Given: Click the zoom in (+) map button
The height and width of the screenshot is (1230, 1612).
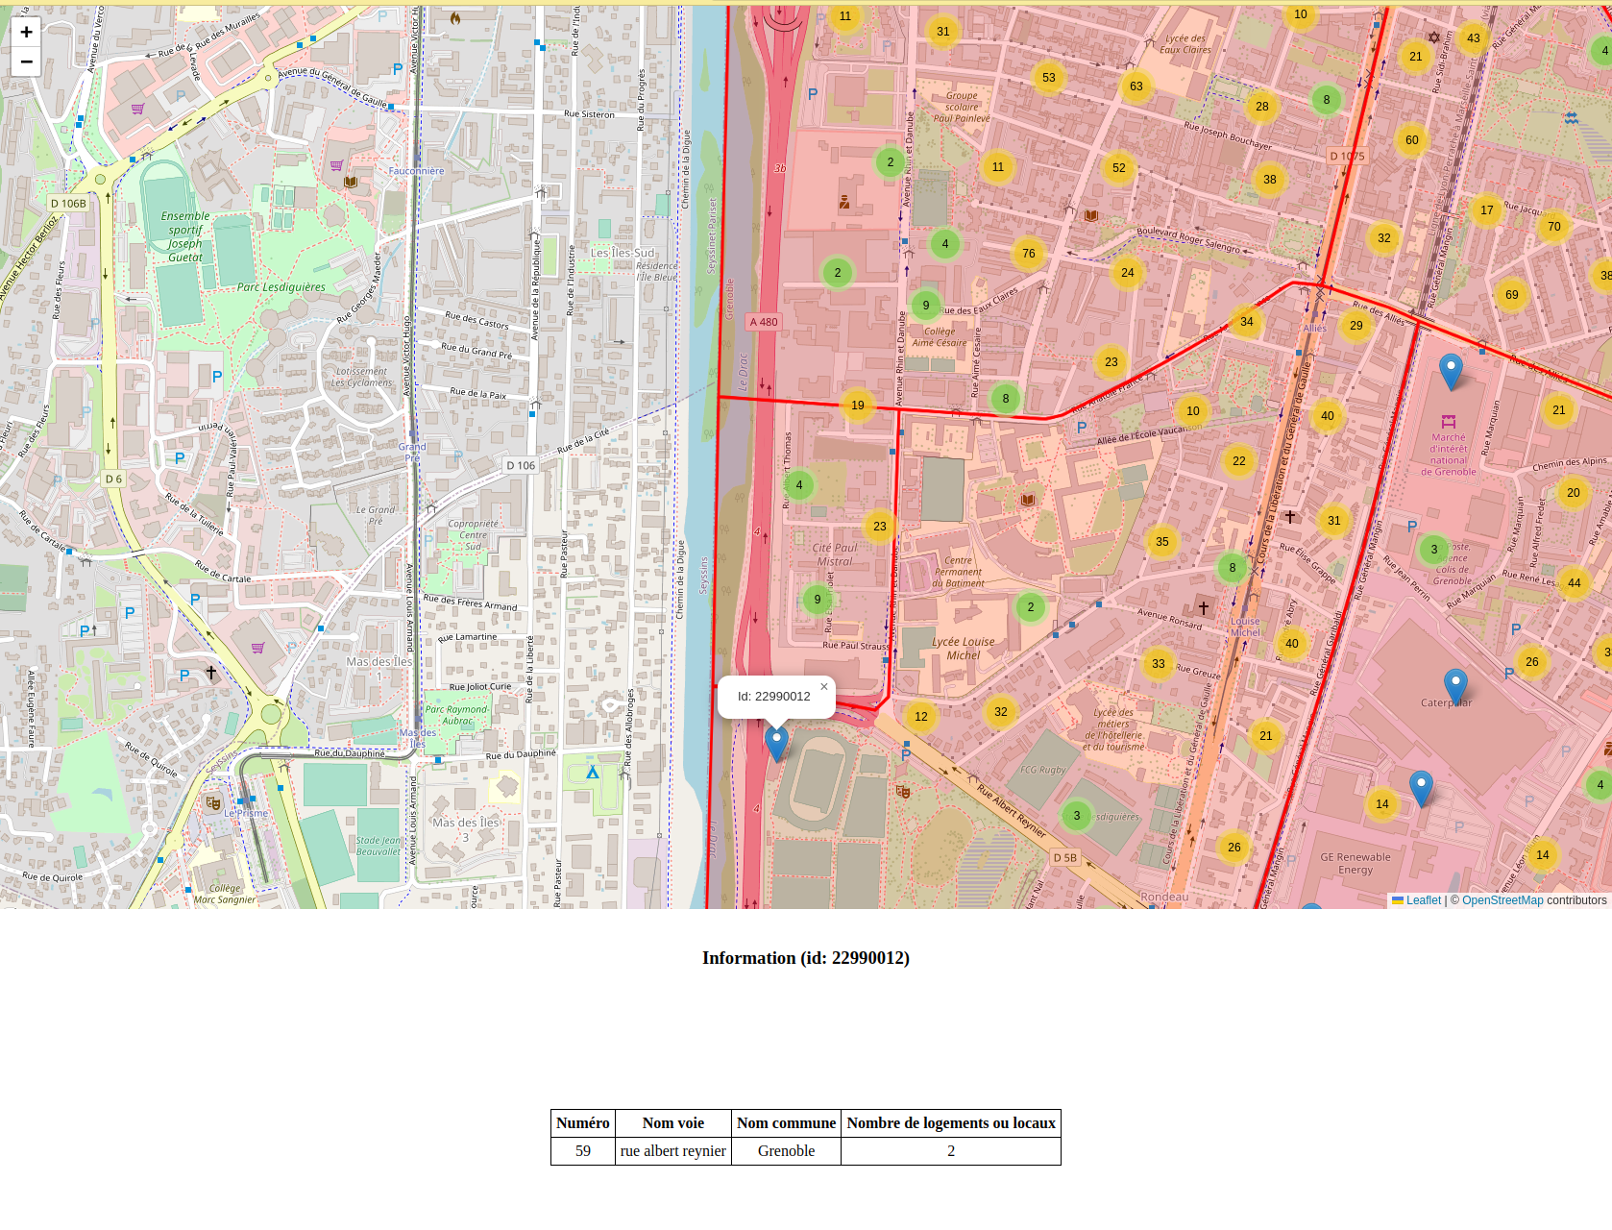Looking at the screenshot, I should point(26,32).
